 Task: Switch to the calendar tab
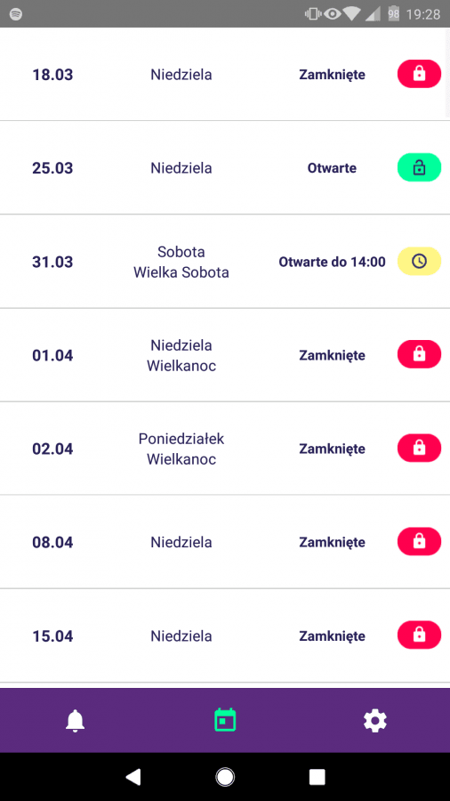pyautogui.click(x=225, y=720)
